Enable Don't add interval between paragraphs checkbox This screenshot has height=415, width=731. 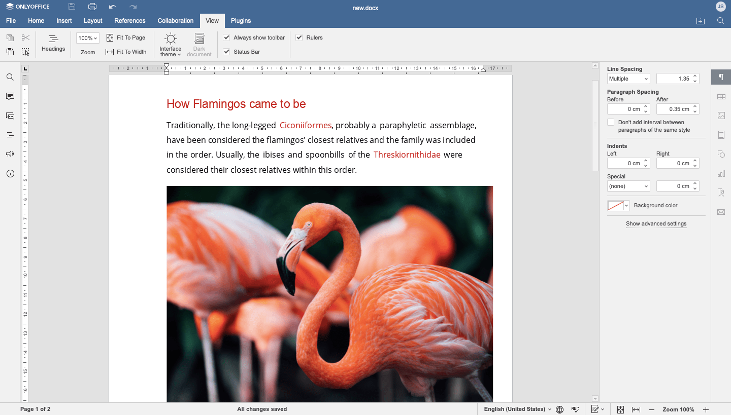(x=611, y=122)
